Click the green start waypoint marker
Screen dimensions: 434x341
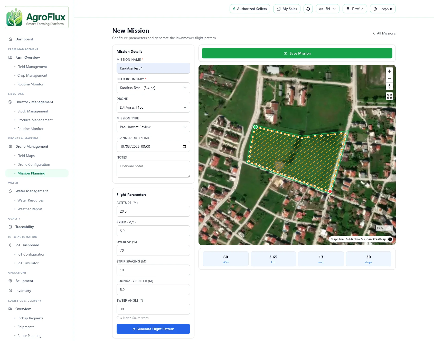(255, 127)
